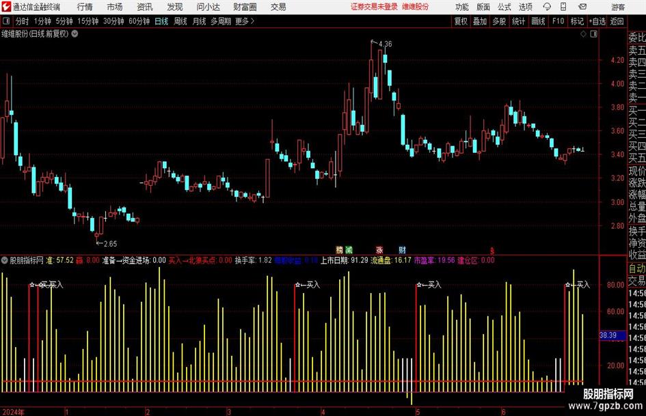Open the 资讯 menu
646x416 pixels.
point(145,7)
